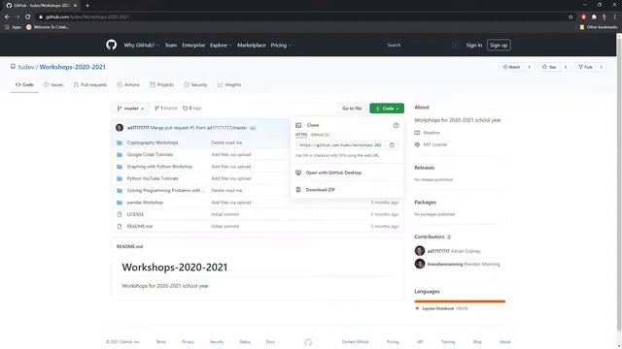Go back with browser back arrow
The height and width of the screenshot is (349, 622).
(x=7, y=17)
